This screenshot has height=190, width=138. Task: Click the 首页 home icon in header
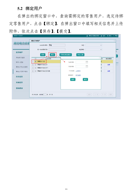pyautogui.click(x=101, y=36)
